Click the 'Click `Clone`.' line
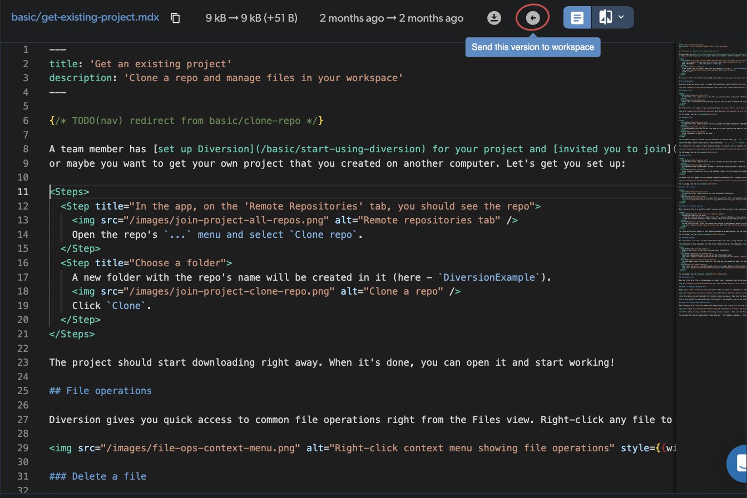 click(112, 306)
